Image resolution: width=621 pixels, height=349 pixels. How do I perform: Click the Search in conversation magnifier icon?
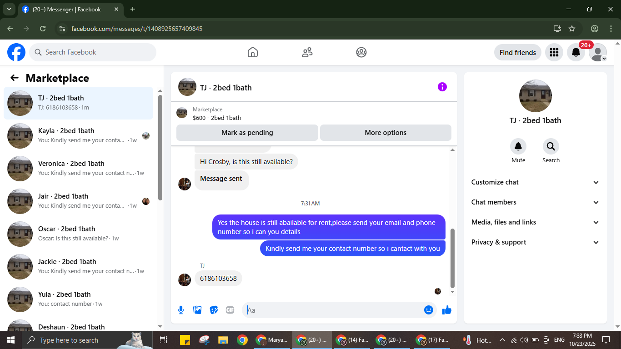[551, 146]
